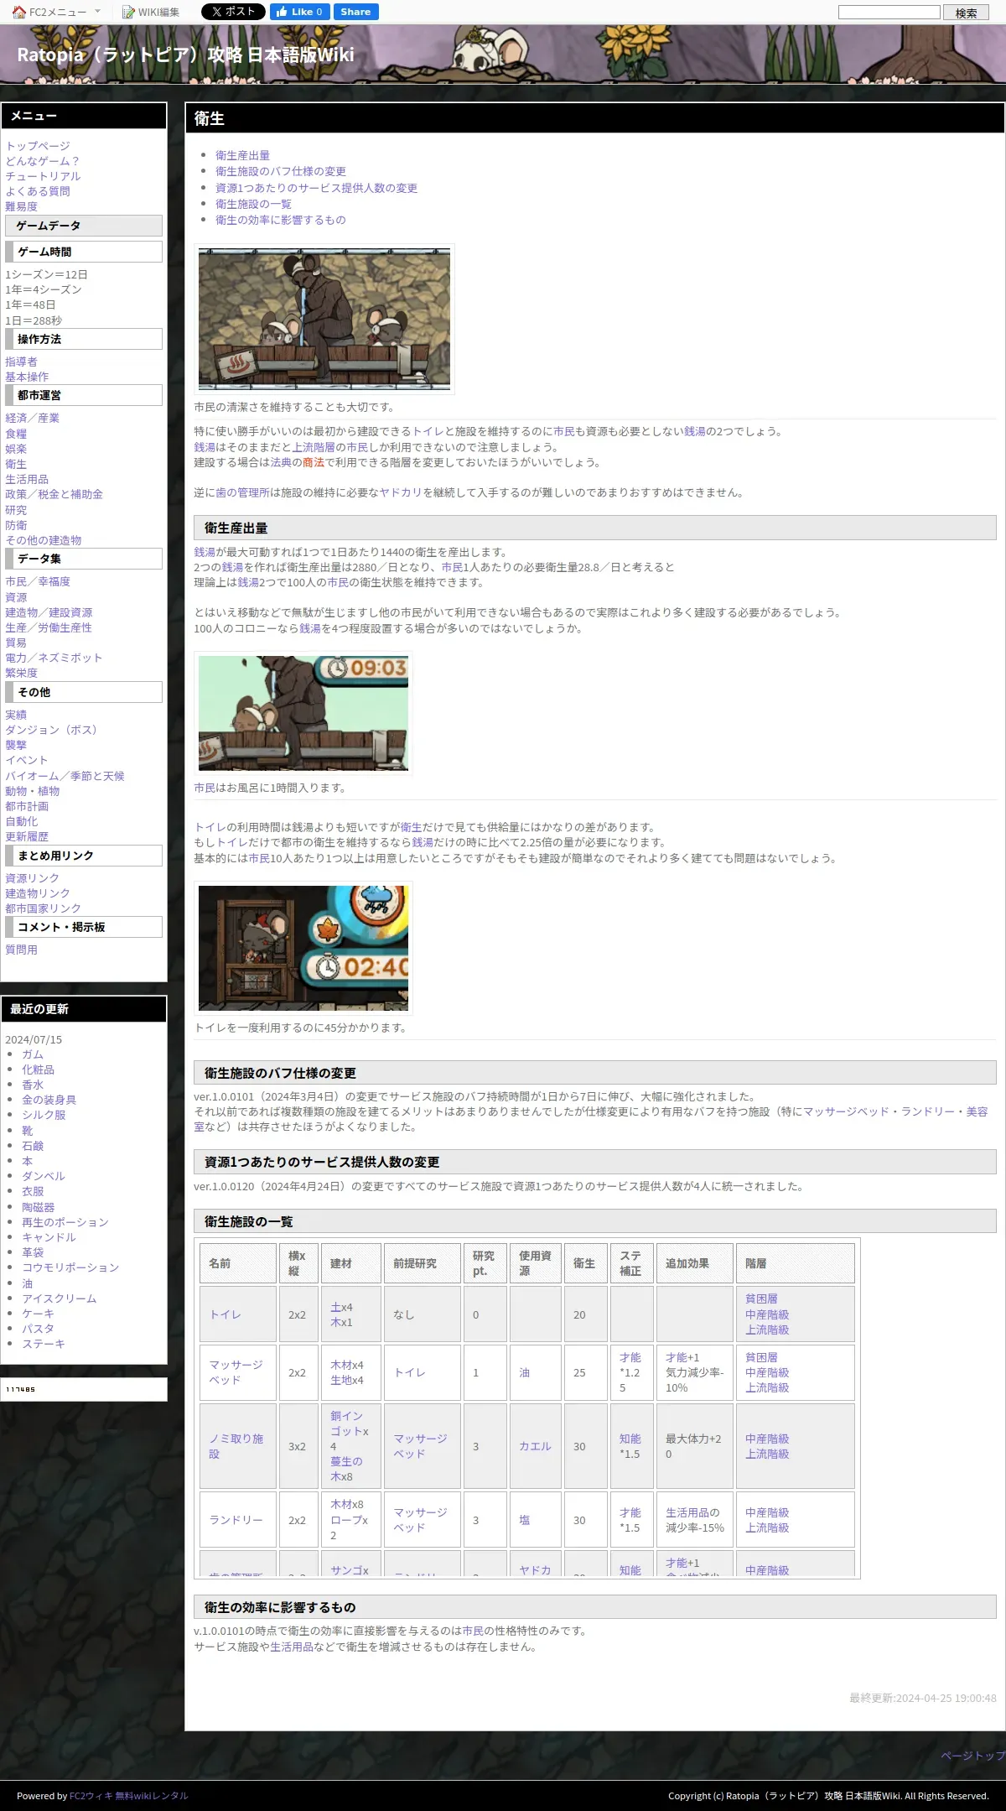
Task: Open 経済/産業 sidebar link
Action: pyautogui.click(x=32, y=418)
